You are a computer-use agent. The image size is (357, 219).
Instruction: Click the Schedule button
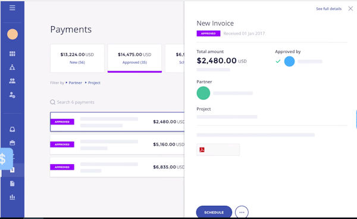(214, 212)
